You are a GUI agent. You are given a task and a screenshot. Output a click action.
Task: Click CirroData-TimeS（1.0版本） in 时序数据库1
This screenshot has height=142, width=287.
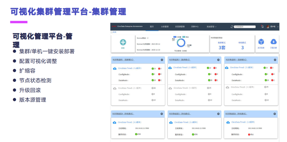click(130, 68)
